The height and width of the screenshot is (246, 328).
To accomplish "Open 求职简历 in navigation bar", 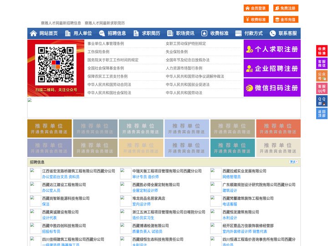I will click(151, 33).
